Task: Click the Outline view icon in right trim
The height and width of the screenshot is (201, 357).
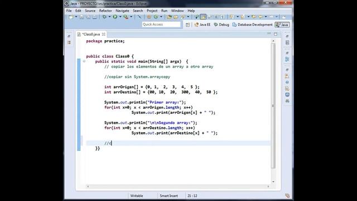Action: (x=287, y=59)
